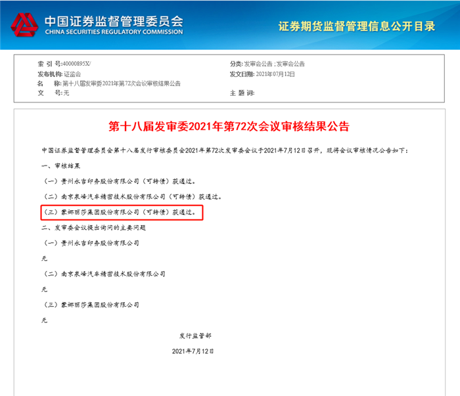Click the red CSRC emblem logo
Image resolution: width=460 pixels, height=396 pixels.
click(x=24, y=25)
